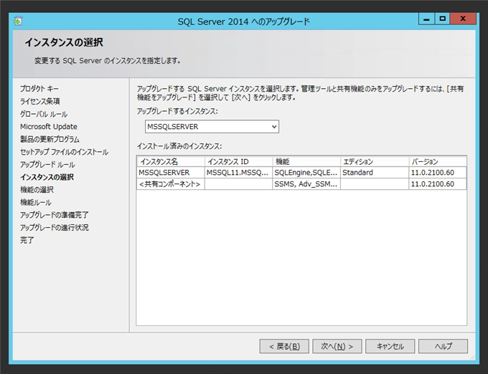
Task: Click the インスタンス ID column header
Action: [x=238, y=161]
